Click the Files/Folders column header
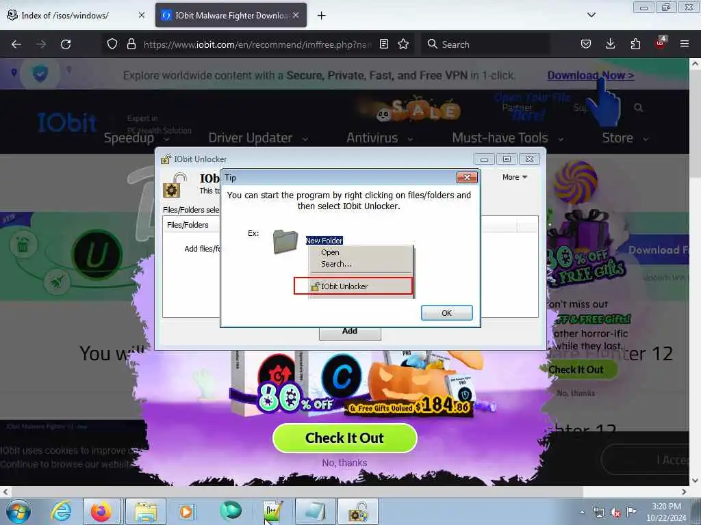The width and height of the screenshot is (701, 525). 188,225
